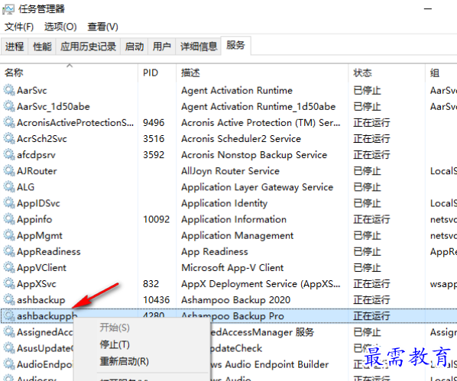Viewport: 457px width, 381px height.
Task: Select the AppReadiness service name
Action: coord(49,251)
